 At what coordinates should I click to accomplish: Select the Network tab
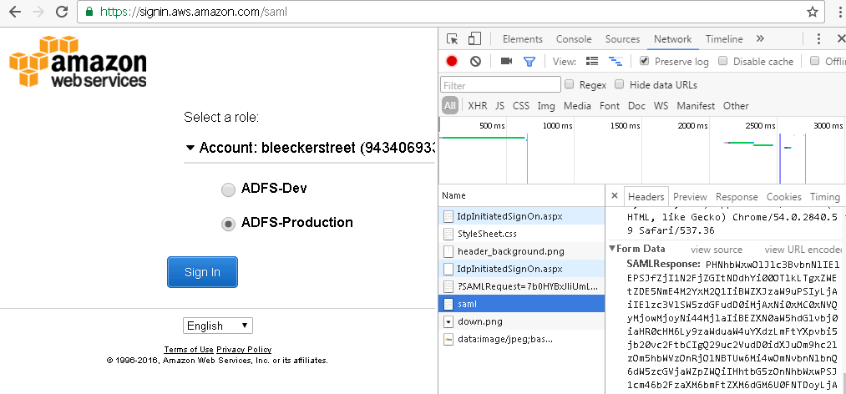click(672, 38)
